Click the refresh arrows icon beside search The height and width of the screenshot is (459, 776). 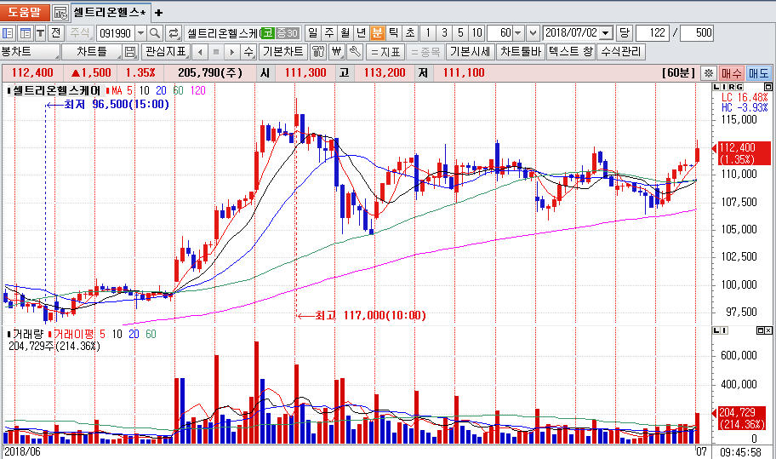[x=174, y=33]
